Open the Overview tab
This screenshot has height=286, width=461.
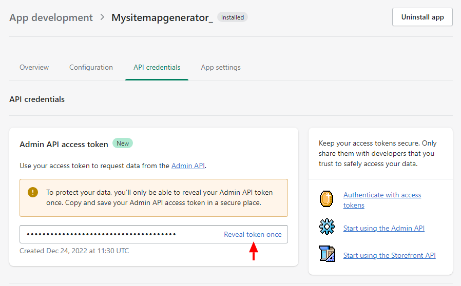[x=34, y=67]
